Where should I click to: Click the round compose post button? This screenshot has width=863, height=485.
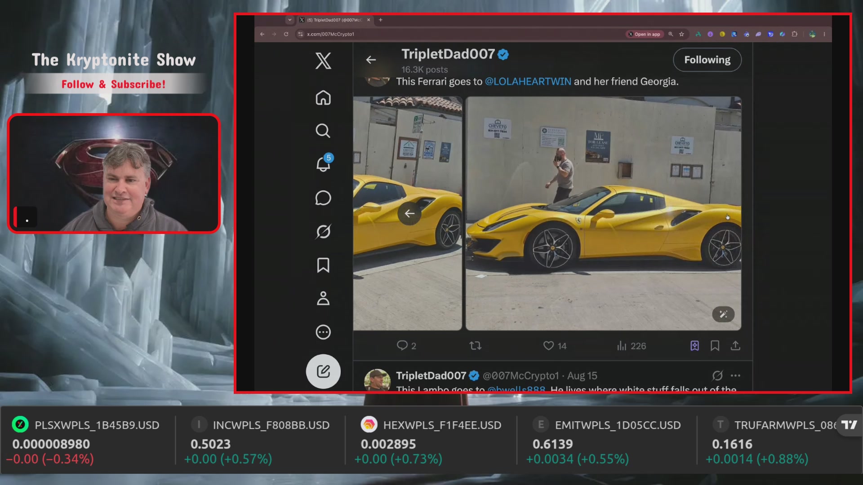[323, 371]
